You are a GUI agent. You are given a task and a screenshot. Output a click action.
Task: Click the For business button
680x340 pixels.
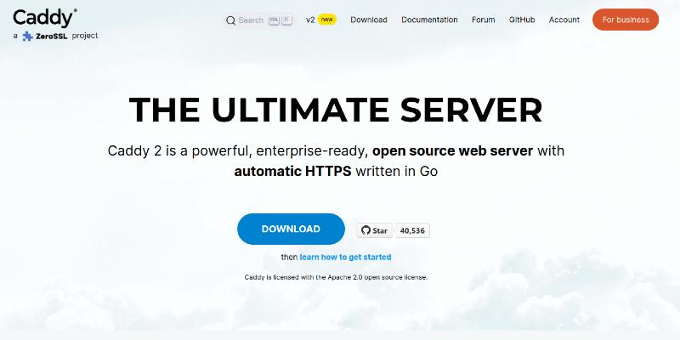click(626, 20)
